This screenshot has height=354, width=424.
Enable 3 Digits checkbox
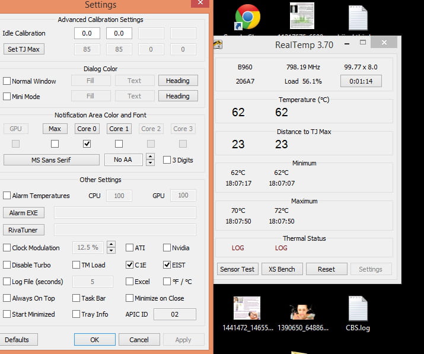(x=167, y=160)
